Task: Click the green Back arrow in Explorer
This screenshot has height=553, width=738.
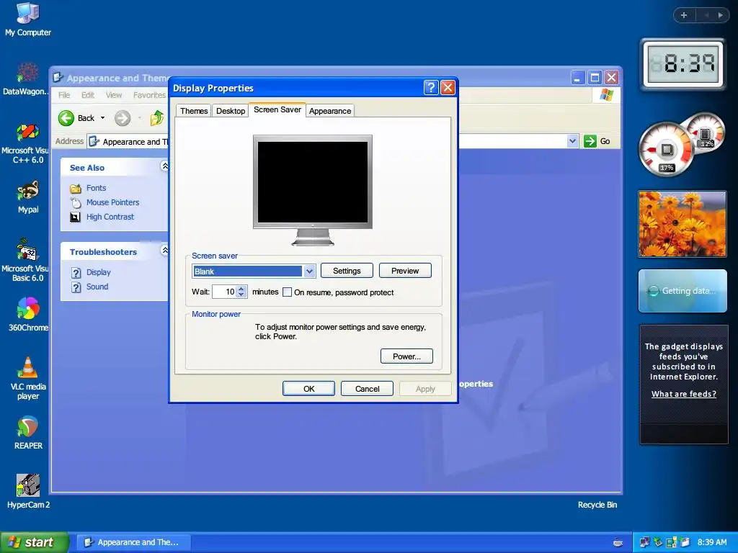Action: coord(66,118)
